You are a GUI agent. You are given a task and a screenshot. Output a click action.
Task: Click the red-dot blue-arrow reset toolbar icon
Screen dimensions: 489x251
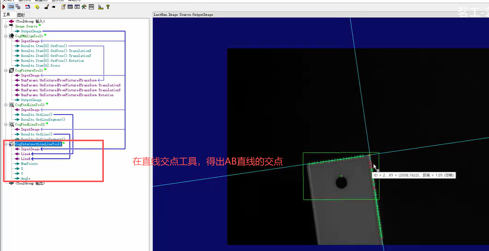[x=28, y=7]
